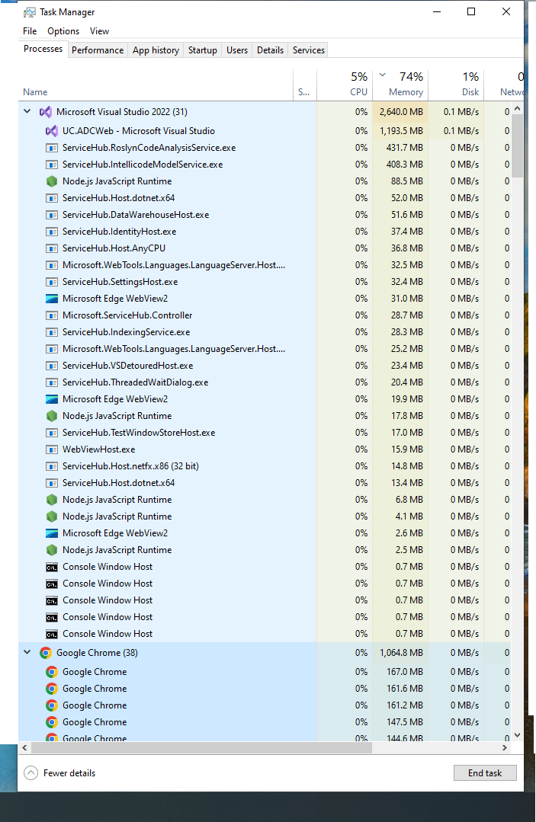Click the 2,640.0 MB memory cell
The height and width of the screenshot is (822, 536).
(401, 112)
